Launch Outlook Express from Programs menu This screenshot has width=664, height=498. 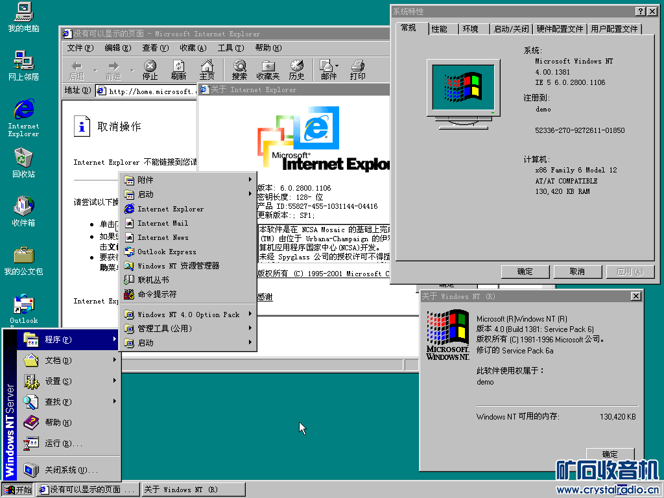[x=189, y=252]
